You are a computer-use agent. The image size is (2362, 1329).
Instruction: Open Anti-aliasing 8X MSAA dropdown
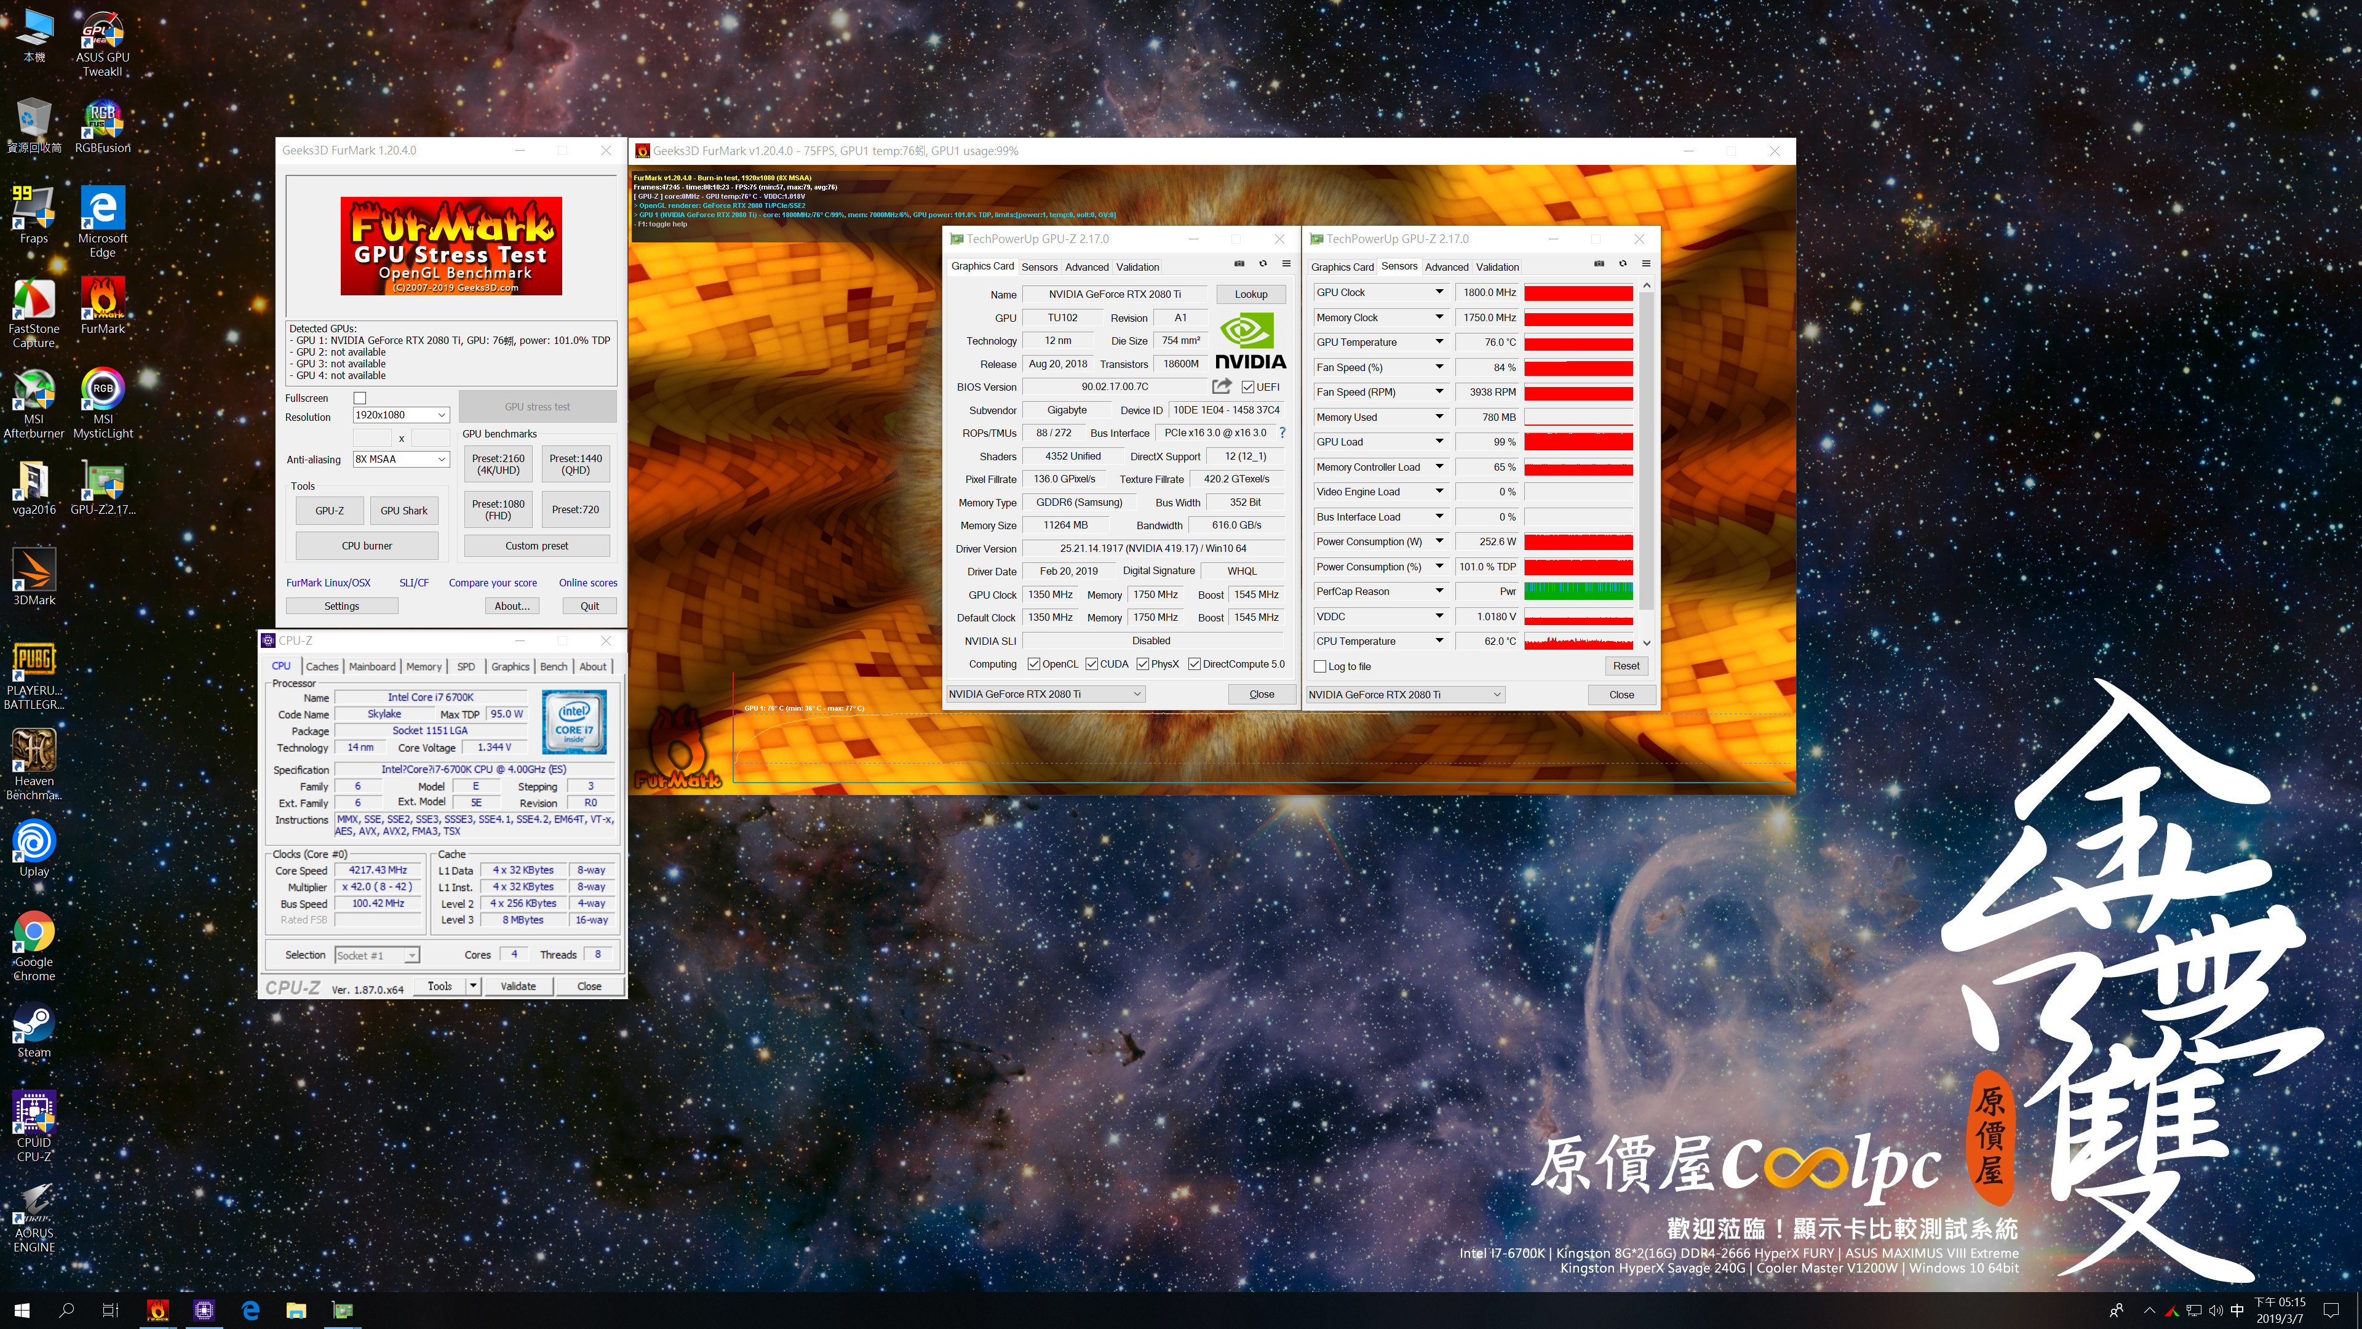pyautogui.click(x=400, y=460)
